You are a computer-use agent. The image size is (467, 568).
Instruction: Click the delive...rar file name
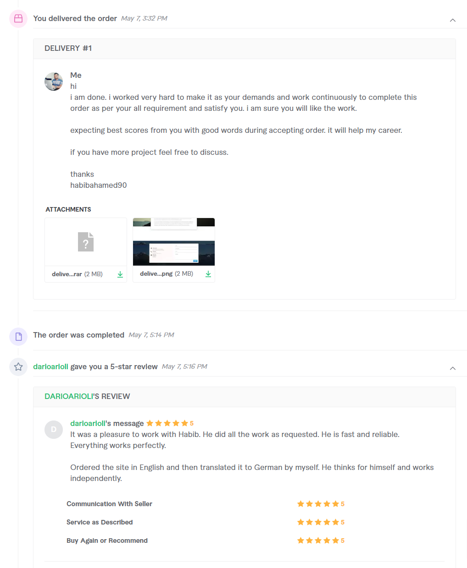67,274
